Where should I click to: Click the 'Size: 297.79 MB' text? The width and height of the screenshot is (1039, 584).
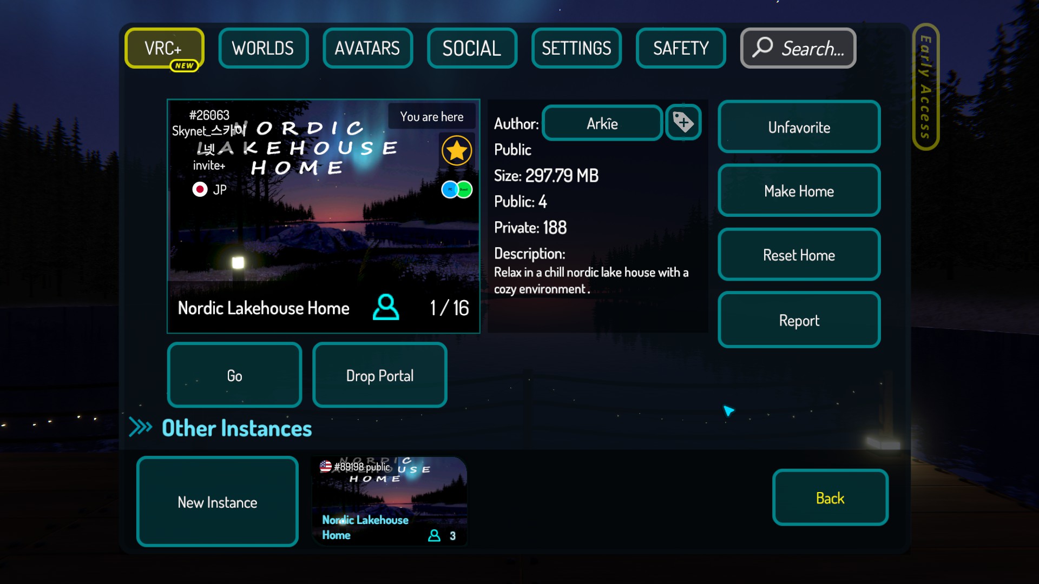(x=547, y=176)
